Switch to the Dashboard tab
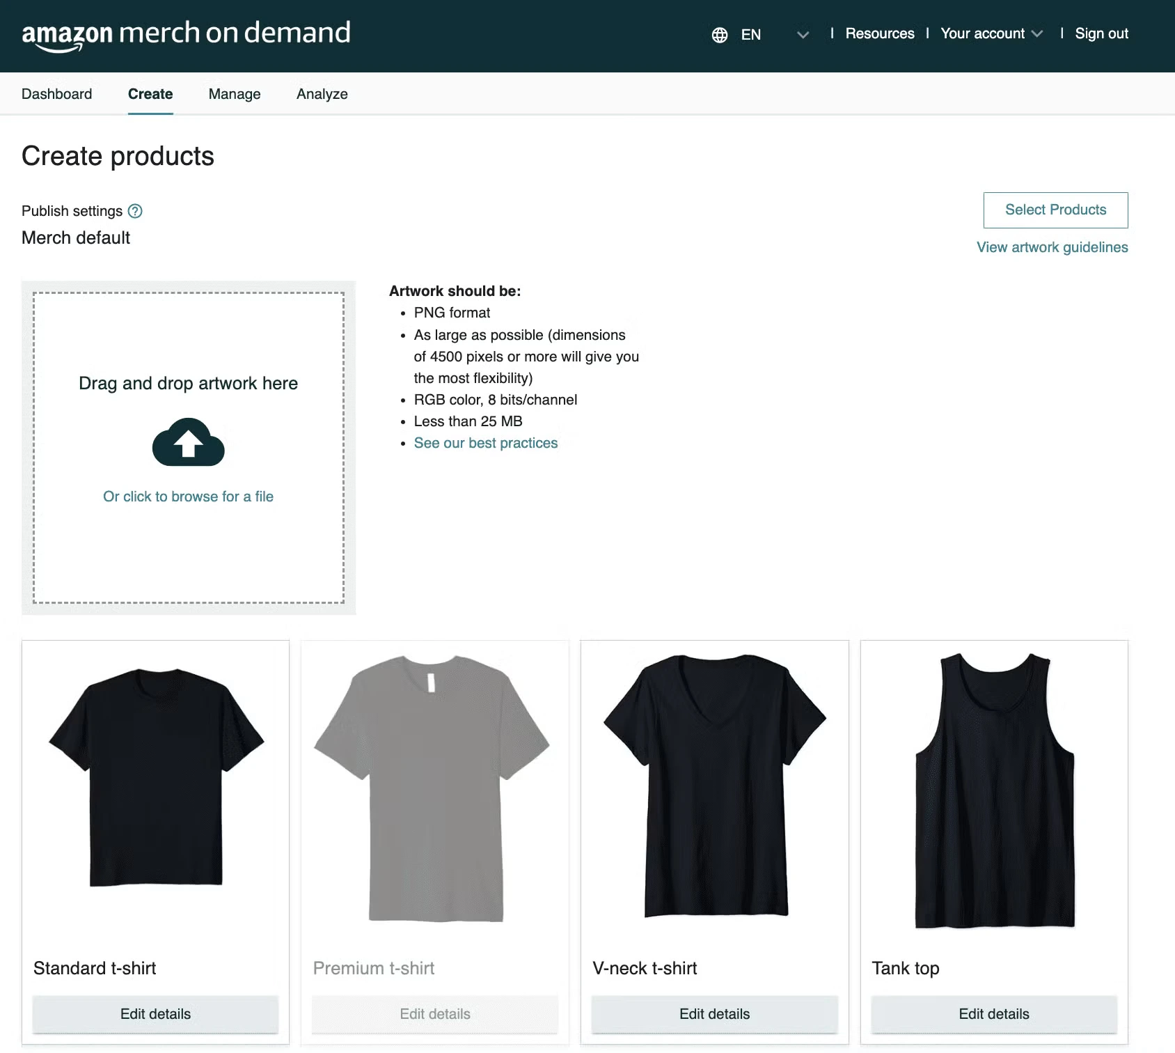The width and height of the screenshot is (1175, 1053). click(x=57, y=94)
